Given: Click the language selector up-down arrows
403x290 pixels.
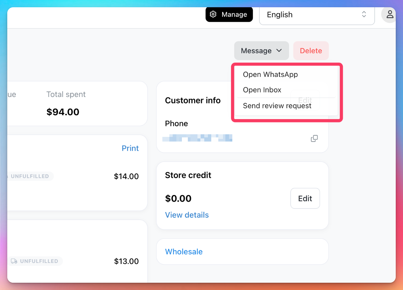Looking at the screenshot, I should 364,15.
